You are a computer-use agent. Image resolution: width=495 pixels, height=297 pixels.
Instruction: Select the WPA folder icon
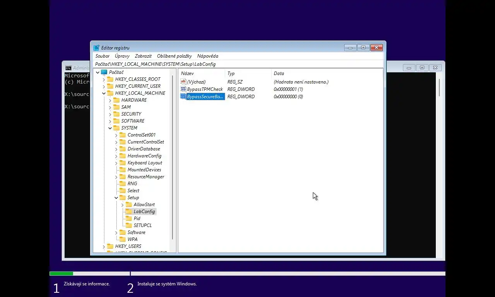(123, 239)
